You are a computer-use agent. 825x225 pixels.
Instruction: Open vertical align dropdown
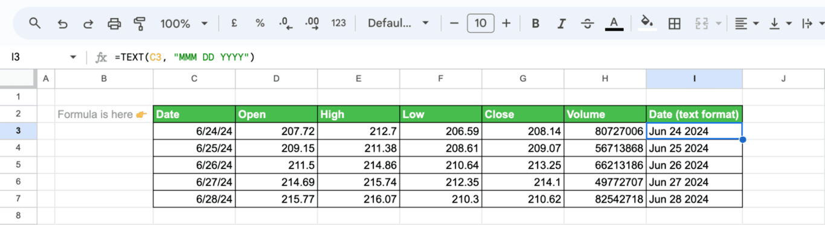coord(780,24)
